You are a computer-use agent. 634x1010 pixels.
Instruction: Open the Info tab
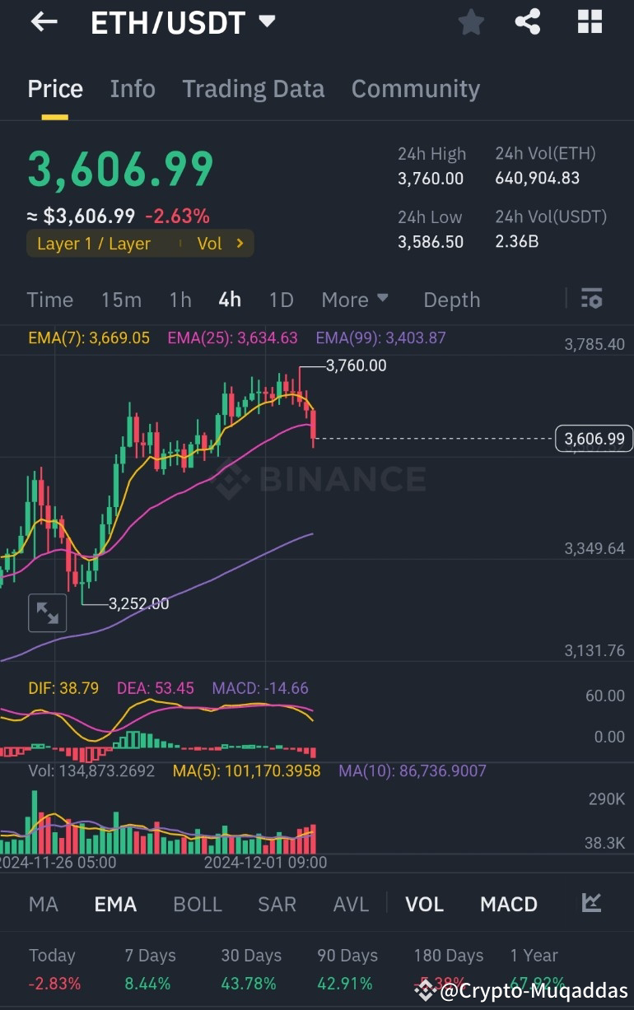point(133,88)
